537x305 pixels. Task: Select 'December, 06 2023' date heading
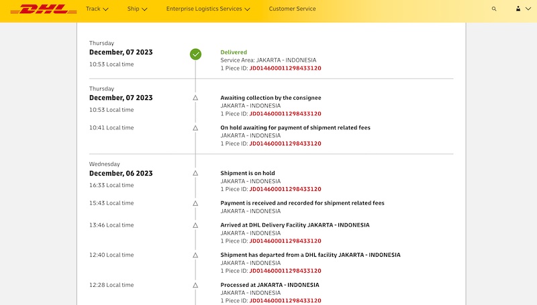[121, 174]
